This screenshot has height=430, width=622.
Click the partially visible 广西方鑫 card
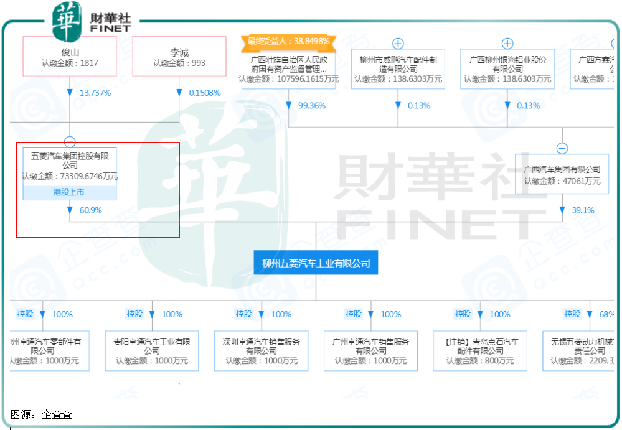point(592,69)
